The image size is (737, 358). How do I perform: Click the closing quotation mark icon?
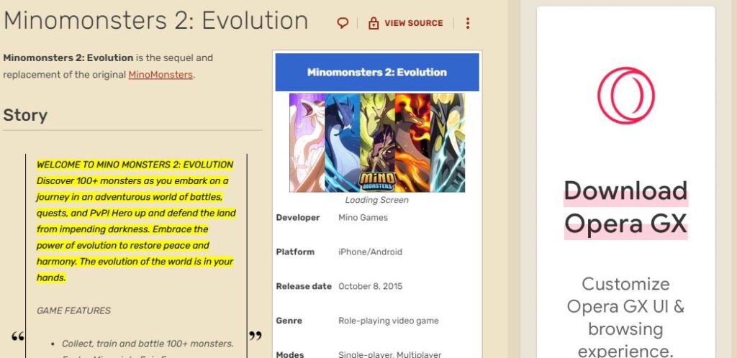255,336
